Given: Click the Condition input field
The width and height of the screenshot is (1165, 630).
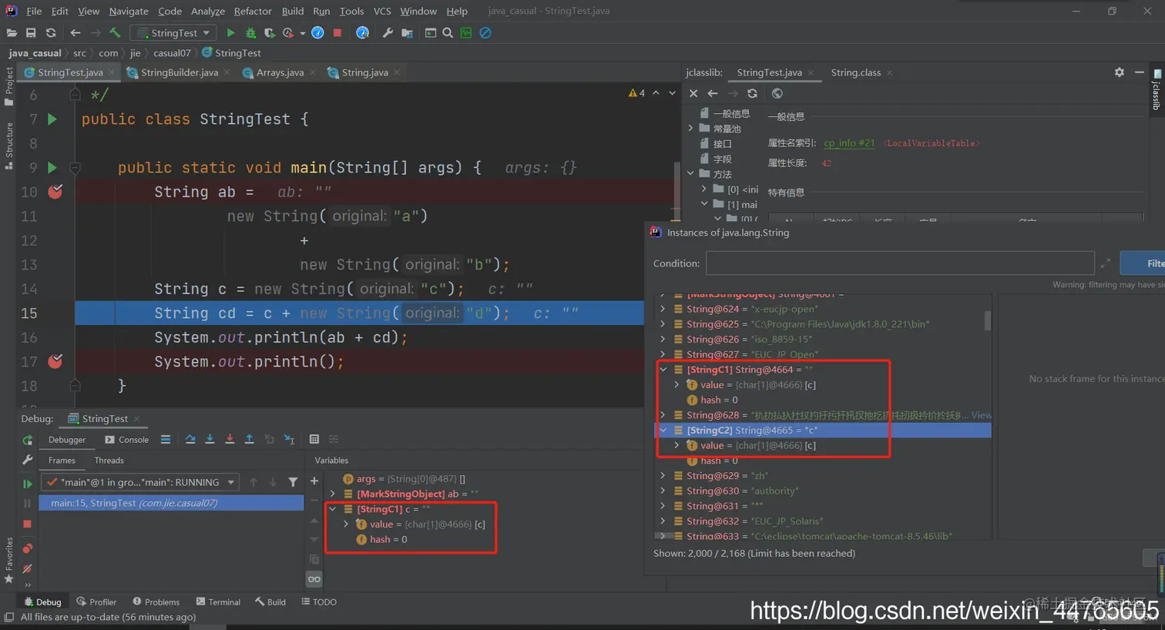Looking at the screenshot, I should [x=900, y=263].
